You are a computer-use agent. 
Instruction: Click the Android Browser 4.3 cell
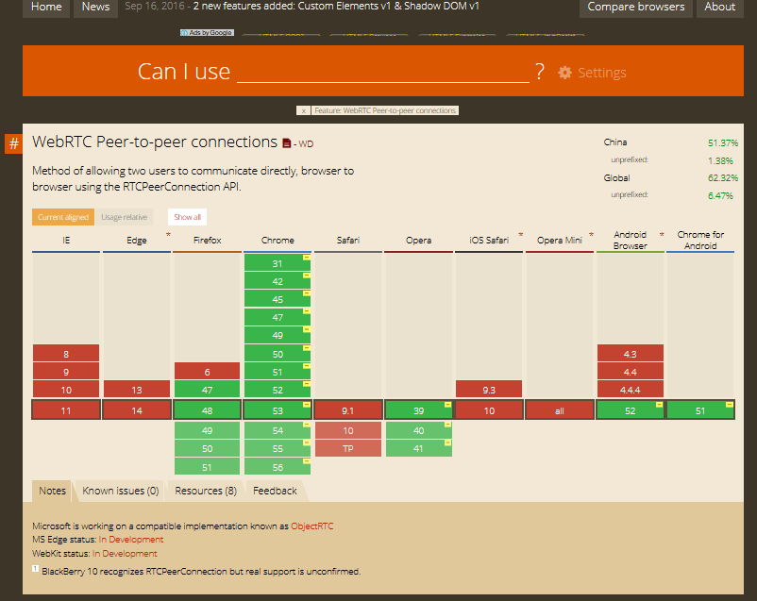[630, 354]
